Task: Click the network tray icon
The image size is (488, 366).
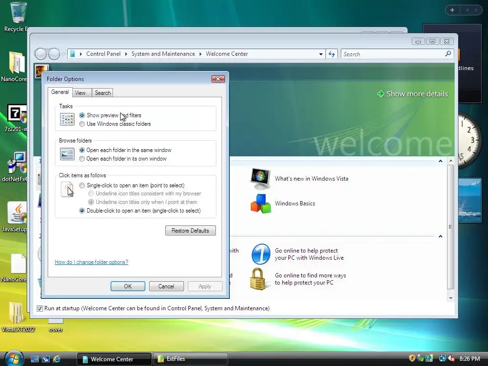Action: (442, 358)
